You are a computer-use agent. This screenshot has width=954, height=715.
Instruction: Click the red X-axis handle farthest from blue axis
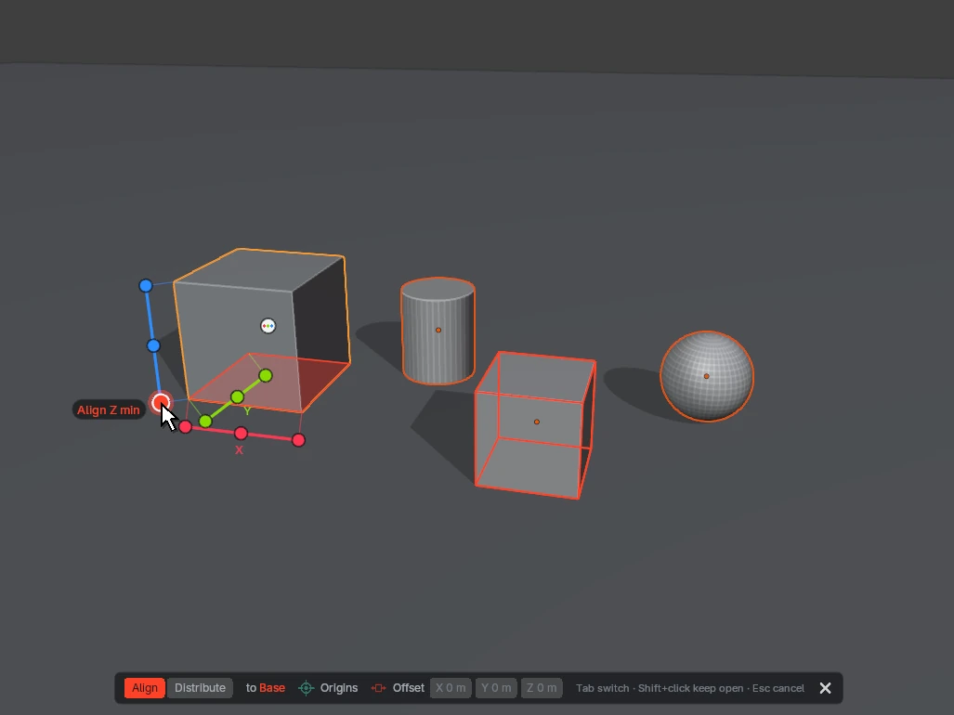[298, 440]
